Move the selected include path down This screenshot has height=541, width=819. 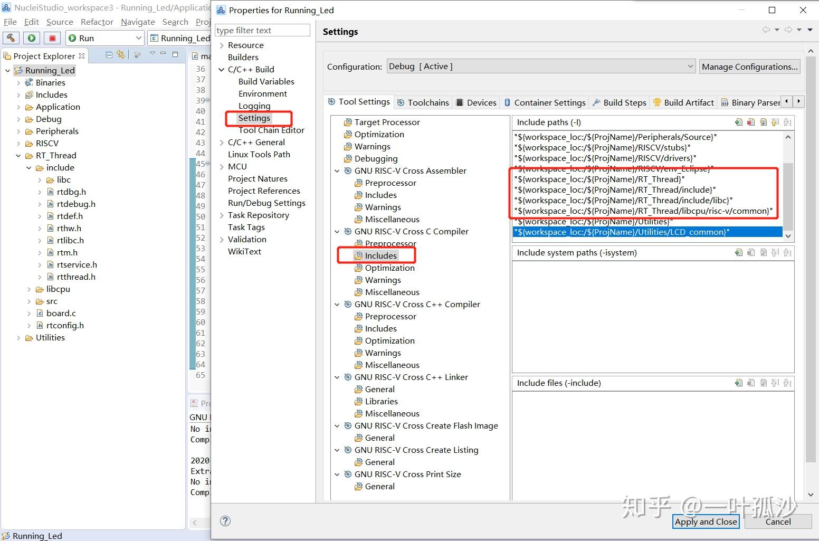tap(787, 122)
